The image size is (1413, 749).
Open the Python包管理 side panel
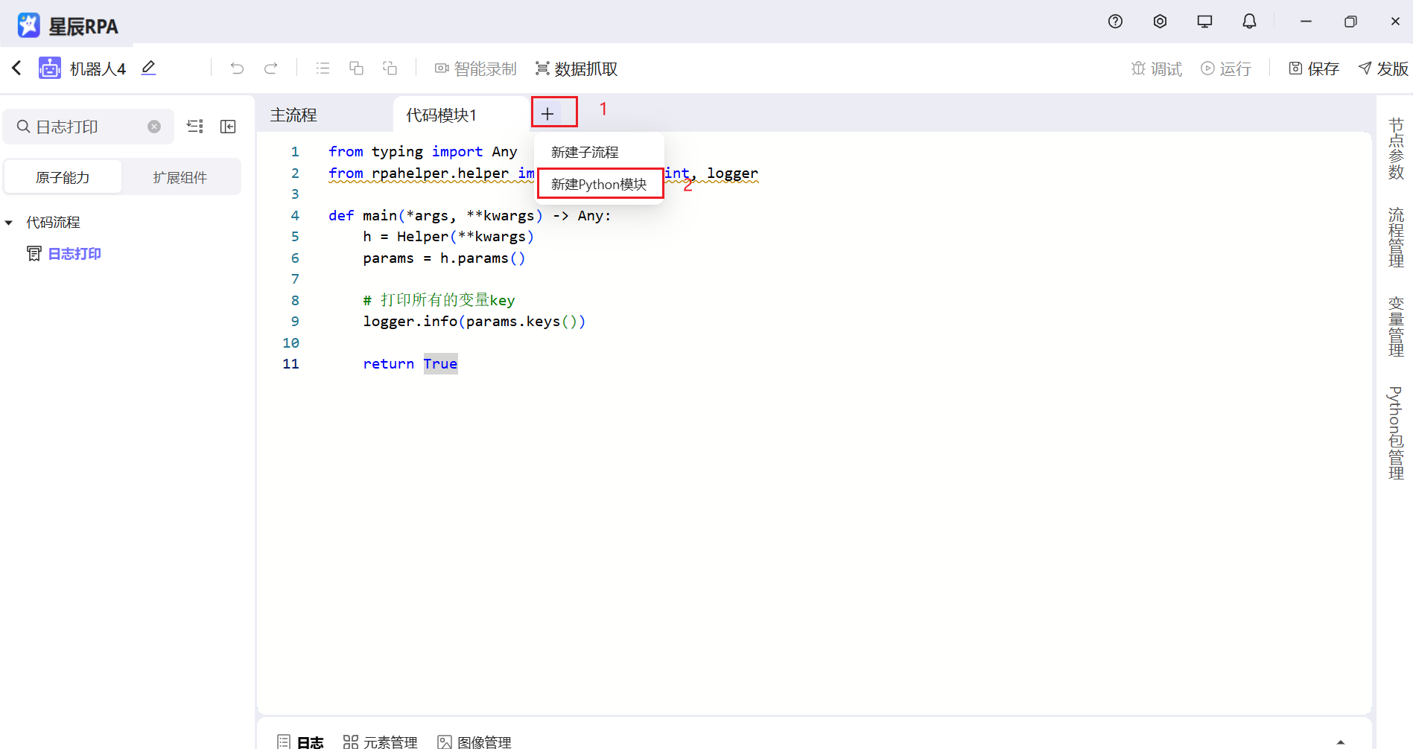[1396, 433]
